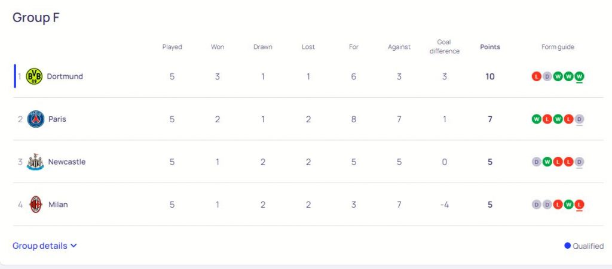Click Milan's latest underlined loss form icon
612x269 pixels.
[579, 205]
